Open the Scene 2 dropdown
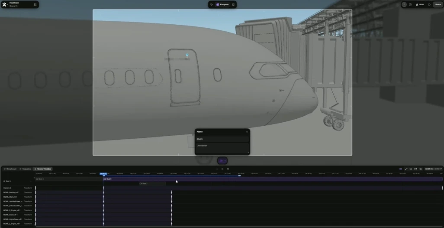This screenshot has width=444, height=228. pyautogui.click(x=14, y=6)
